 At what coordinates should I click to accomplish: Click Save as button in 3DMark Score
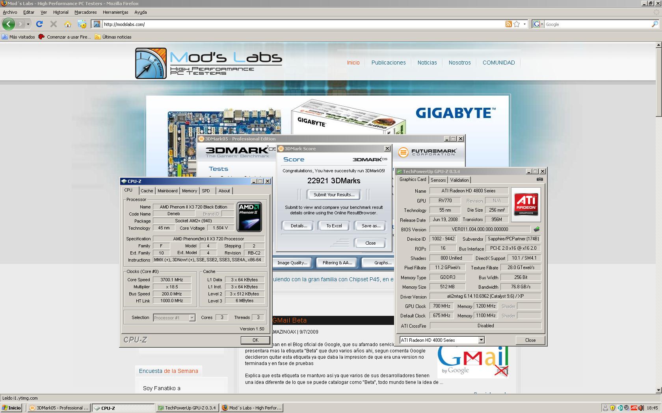(x=371, y=226)
